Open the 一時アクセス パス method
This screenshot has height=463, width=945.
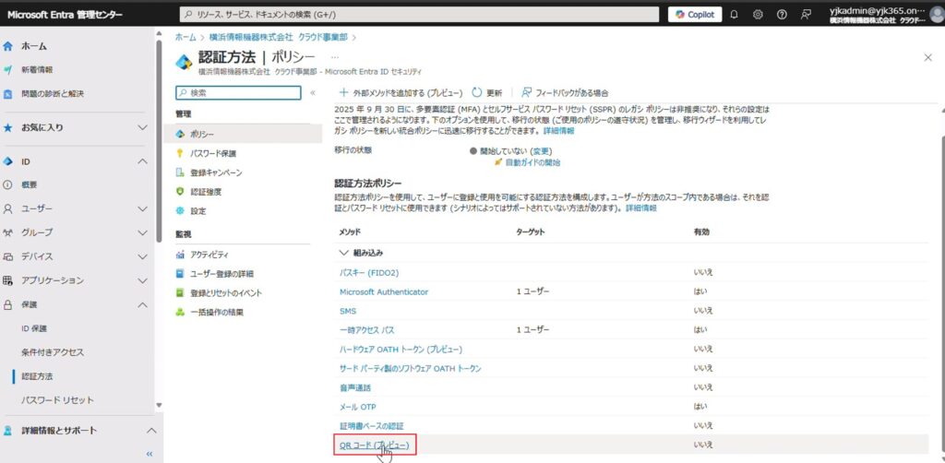click(x=367, y=330)
